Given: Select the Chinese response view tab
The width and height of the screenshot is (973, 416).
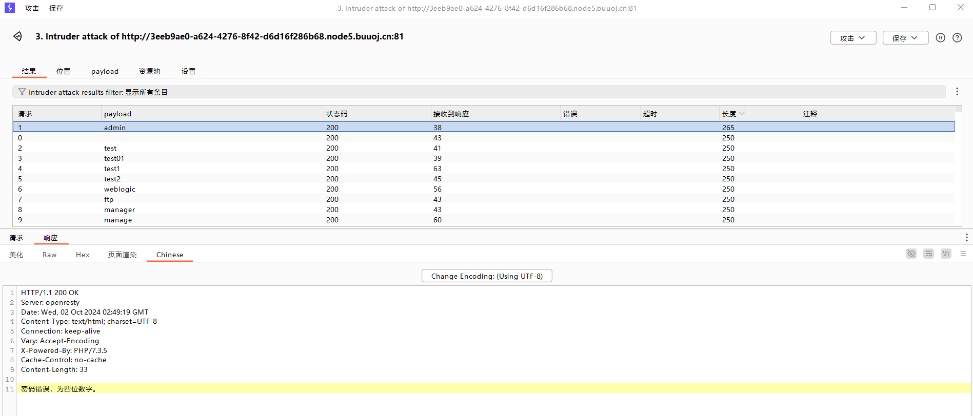Looking at the screenshot, I should point(170,255).
